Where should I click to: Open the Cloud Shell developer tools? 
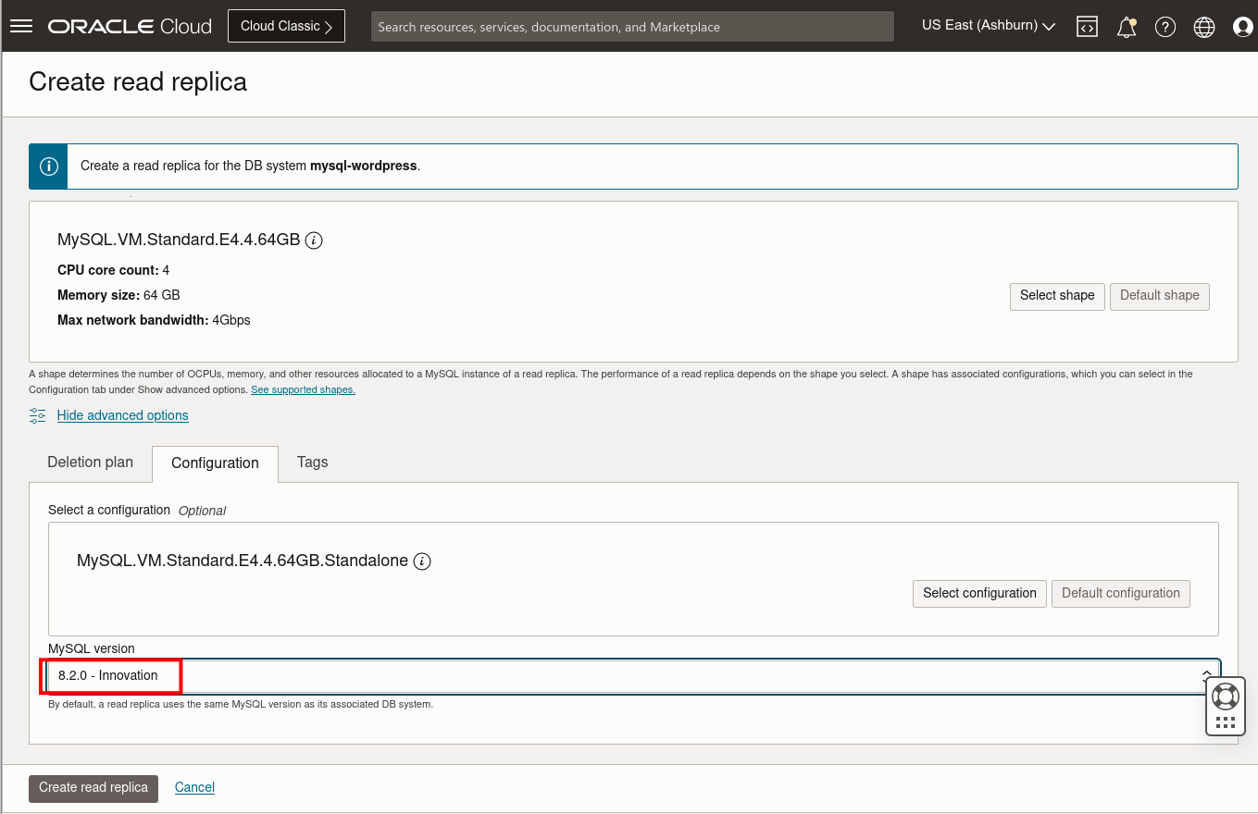[x=1086, y=26]
